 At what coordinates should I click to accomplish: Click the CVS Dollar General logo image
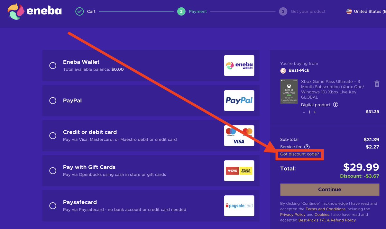(239, 171)
